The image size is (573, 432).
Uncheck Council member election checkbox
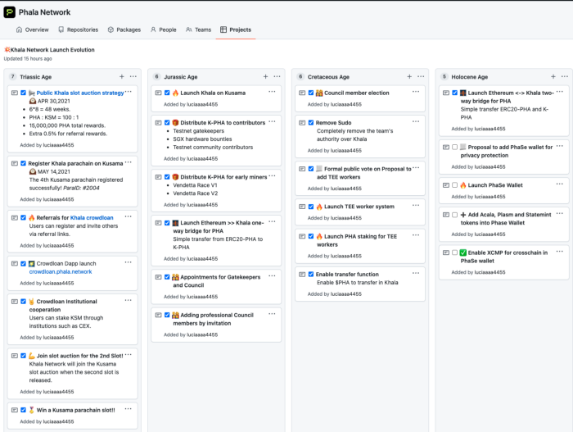[x=311, y=93]
